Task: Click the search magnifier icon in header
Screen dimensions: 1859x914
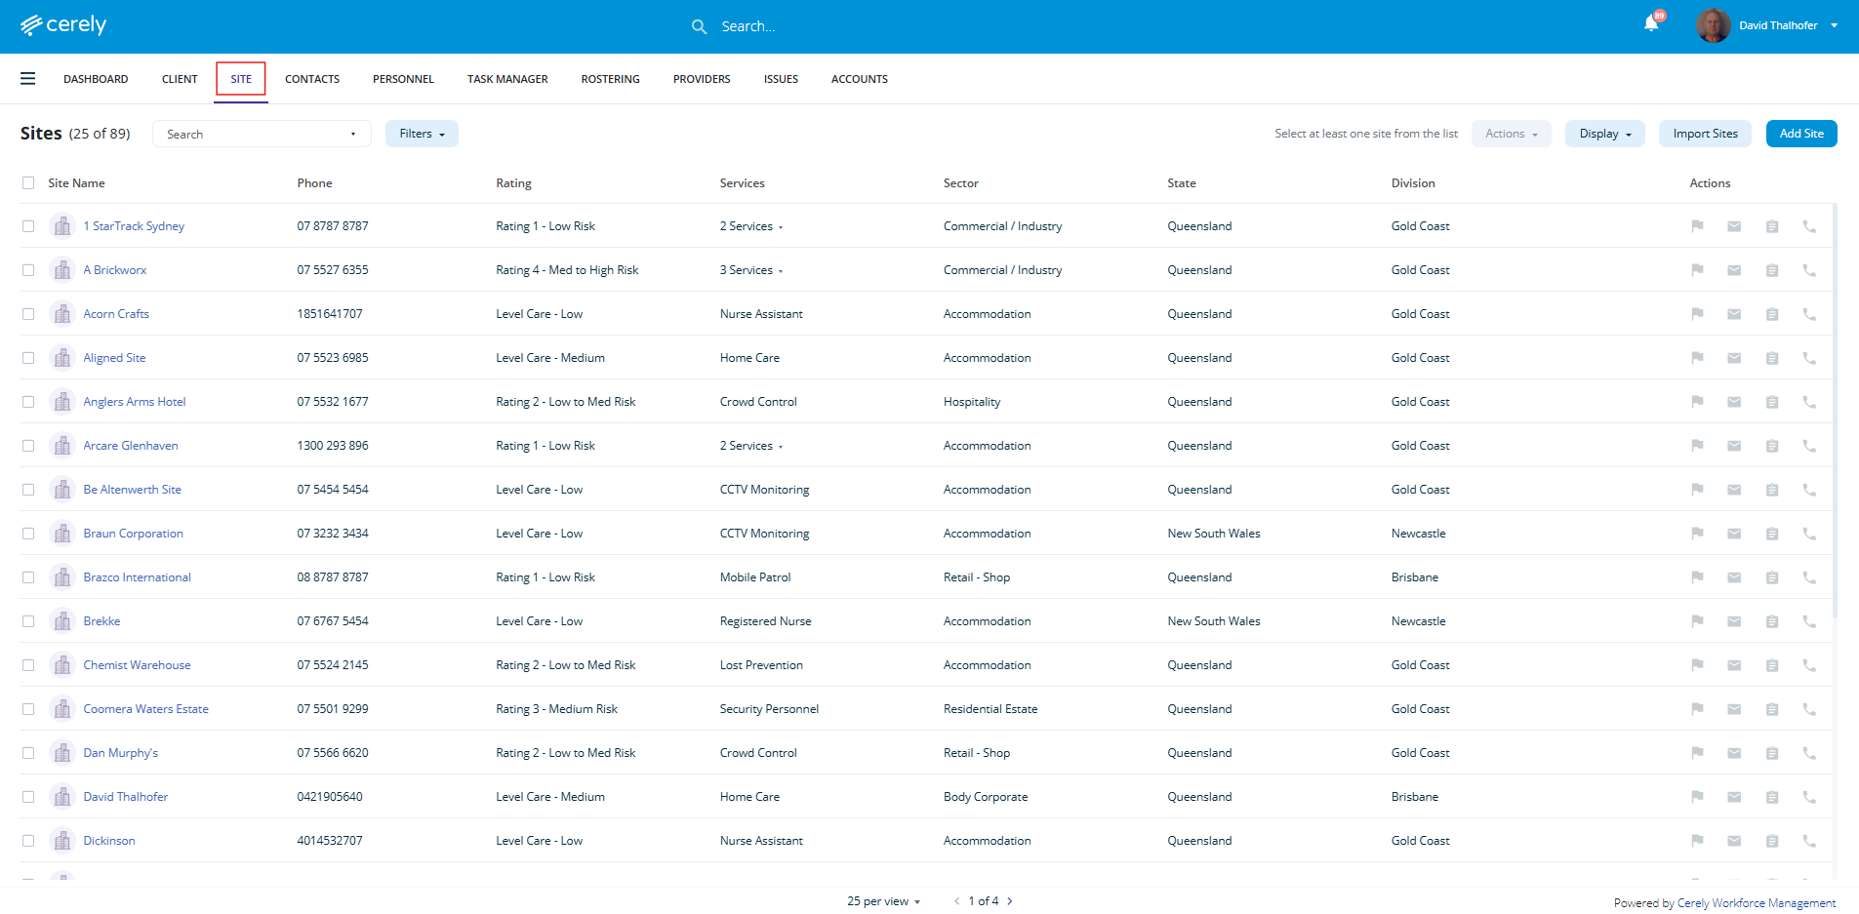Action: pyautogui.click(x=699, y=26)
